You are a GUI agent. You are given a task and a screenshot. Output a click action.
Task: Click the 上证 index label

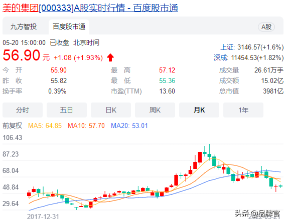[227, 47]
